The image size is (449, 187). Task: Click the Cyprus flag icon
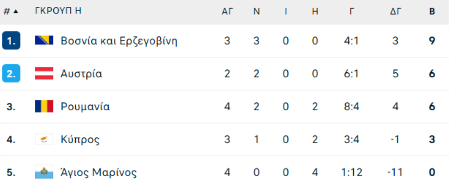[44, 139]
